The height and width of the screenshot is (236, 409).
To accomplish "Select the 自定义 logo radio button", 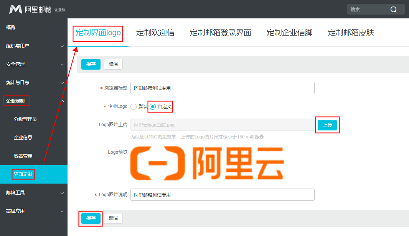I will pyautogui.click(x=153, y=107).
